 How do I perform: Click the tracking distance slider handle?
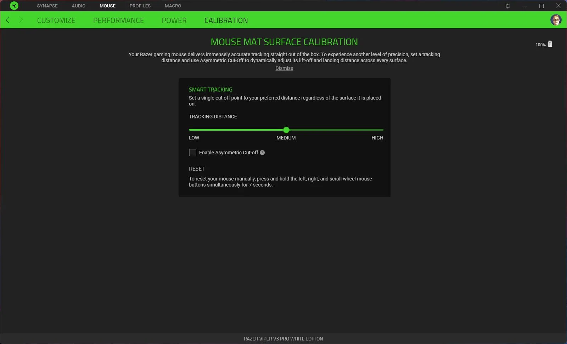[x=286, y=130]
